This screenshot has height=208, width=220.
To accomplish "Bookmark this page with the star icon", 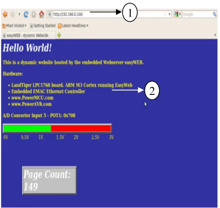I will [166, 14].
